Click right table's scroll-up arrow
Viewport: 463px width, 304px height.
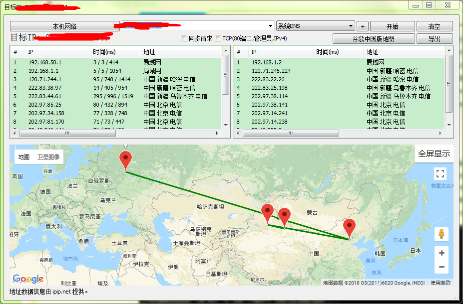click(x=449, y=50)
